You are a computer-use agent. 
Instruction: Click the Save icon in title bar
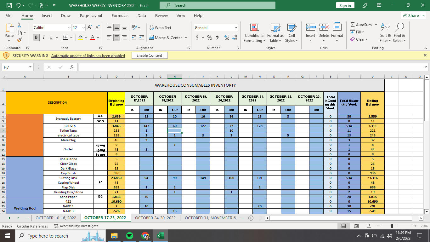[x=9, y=5]
